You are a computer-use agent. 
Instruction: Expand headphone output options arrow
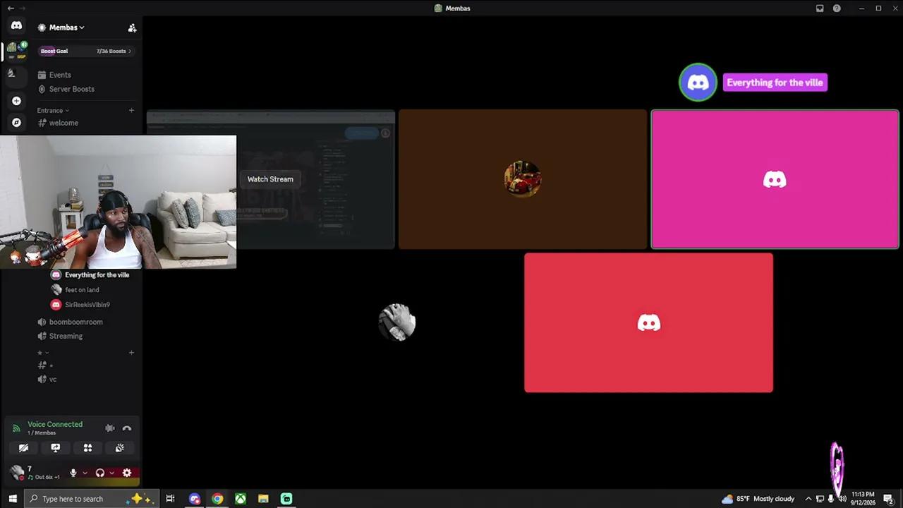pos(111,473)
